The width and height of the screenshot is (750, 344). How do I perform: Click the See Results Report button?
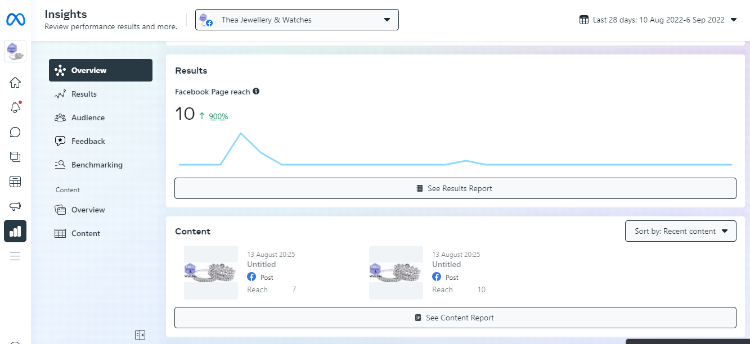[x=455, y=188]
